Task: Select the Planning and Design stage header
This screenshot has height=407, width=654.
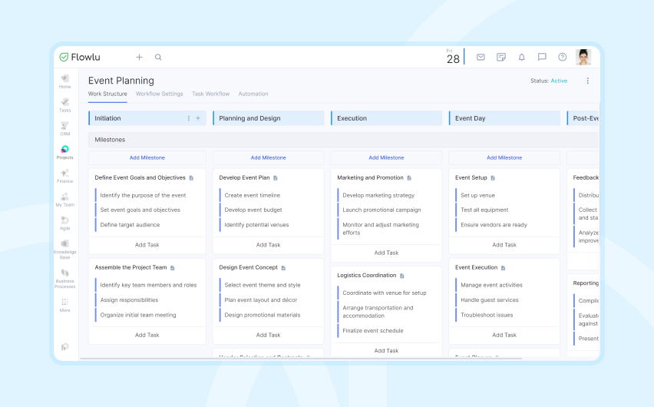Action: [x=269, y=118]
